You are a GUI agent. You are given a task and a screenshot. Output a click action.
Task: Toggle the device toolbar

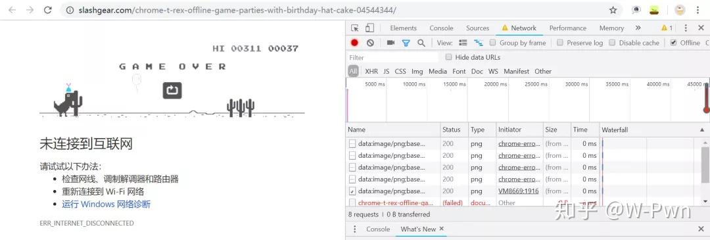(x=369, y=28)
